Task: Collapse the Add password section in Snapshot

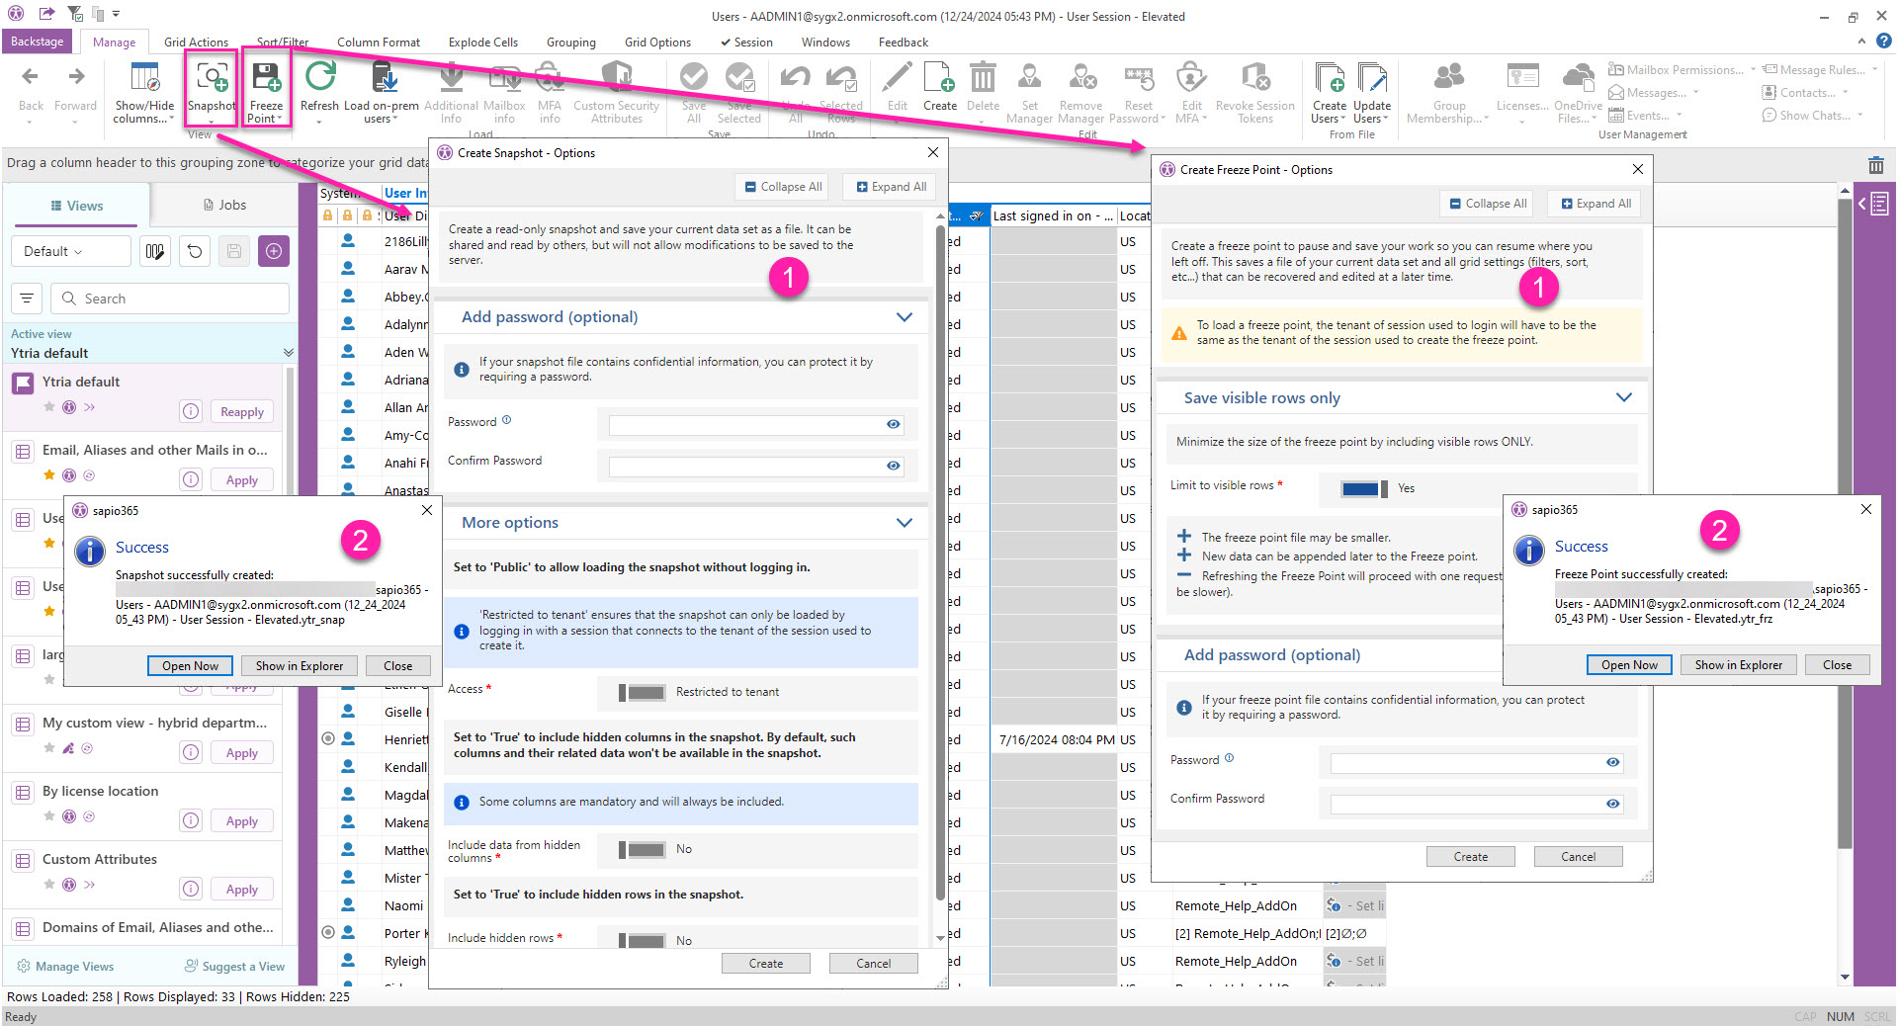Action: click(x=904, y=317)
